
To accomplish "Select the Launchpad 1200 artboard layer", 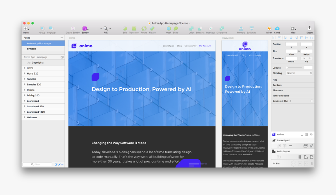I will tap(36, 112).
